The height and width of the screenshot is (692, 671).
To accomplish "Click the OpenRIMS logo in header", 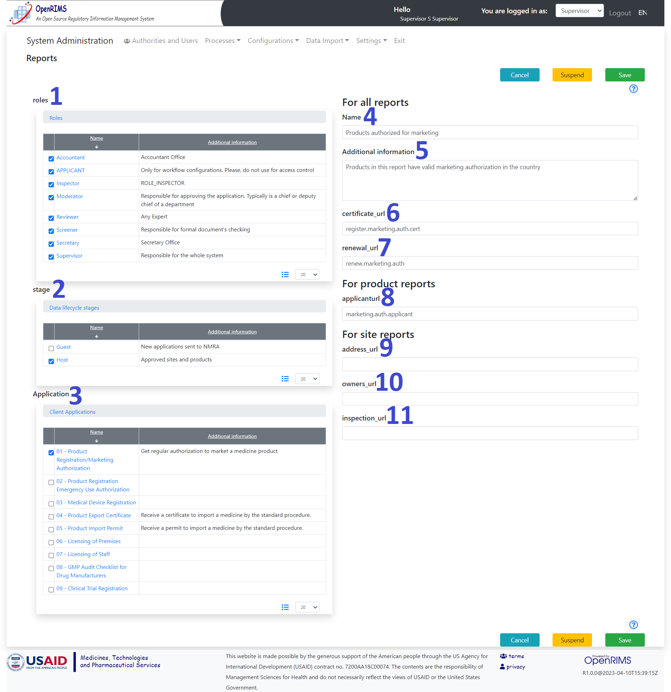I will [82, 13].
